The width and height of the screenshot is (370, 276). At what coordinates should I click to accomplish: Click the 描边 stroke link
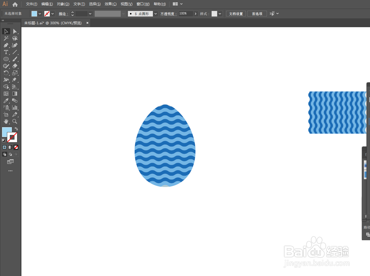(x=63, y=14)
